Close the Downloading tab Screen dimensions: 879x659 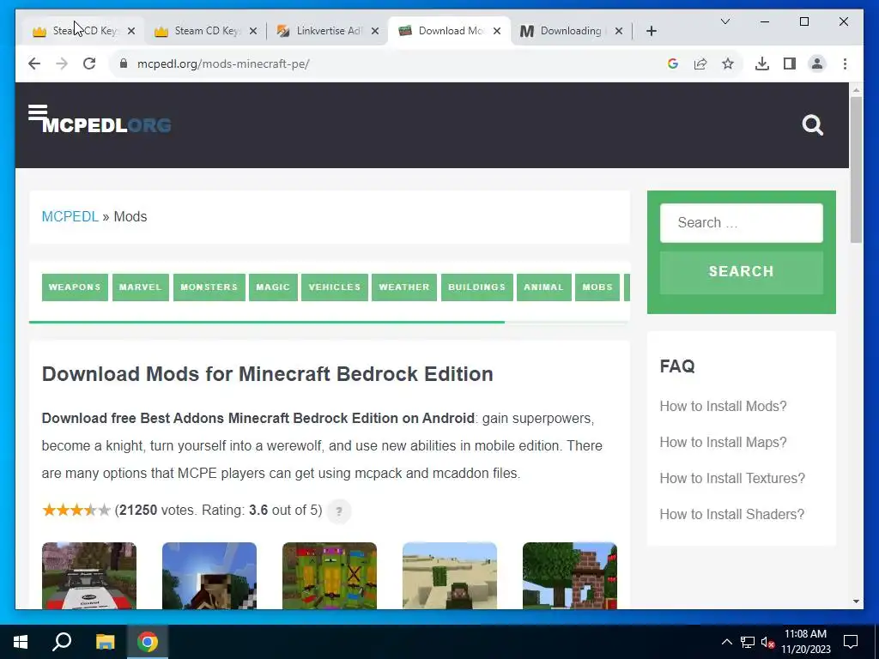(618, 31)
